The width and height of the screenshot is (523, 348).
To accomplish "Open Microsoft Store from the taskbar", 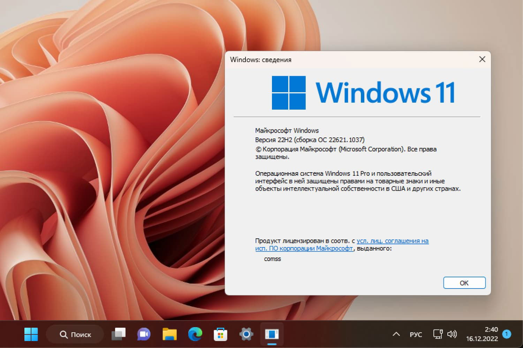I will point(221,334).
